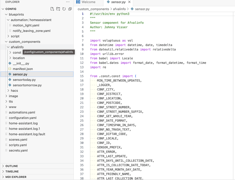Refresh the Explorer file tree
The height and width of the screenshot is (180, 235).
coord(64,9)
